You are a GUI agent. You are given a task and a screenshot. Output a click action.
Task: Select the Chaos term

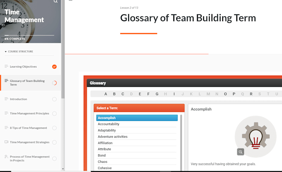tap(137, 162)
